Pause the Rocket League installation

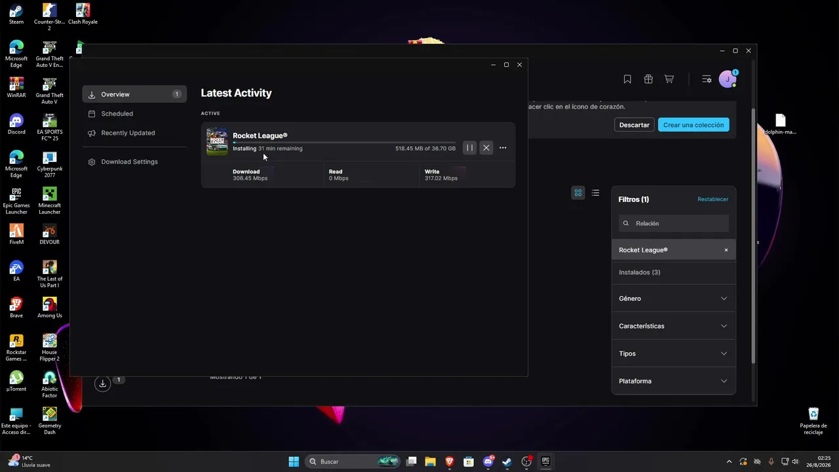pyautogui.click(x=469, y=148)
